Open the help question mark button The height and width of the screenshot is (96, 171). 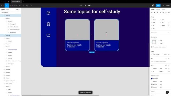[x=167, y=92]
